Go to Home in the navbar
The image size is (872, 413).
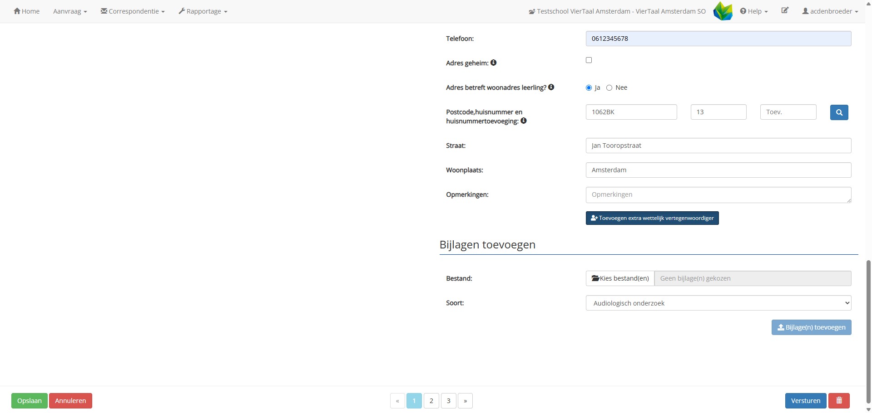26,11
